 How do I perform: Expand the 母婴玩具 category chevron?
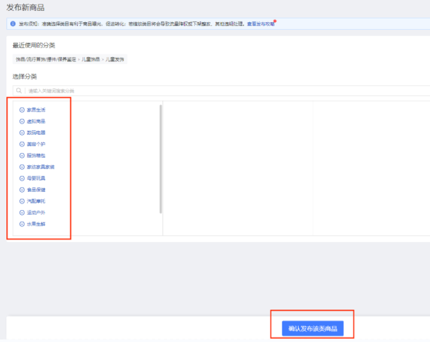point(22,179)
